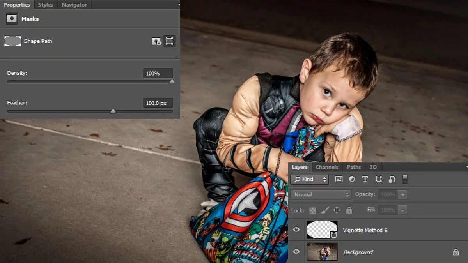Open the Masks panel icon in Properties
Image resolution: width=468 pixels, height=263 pixels.
click(x=12, y=19)
